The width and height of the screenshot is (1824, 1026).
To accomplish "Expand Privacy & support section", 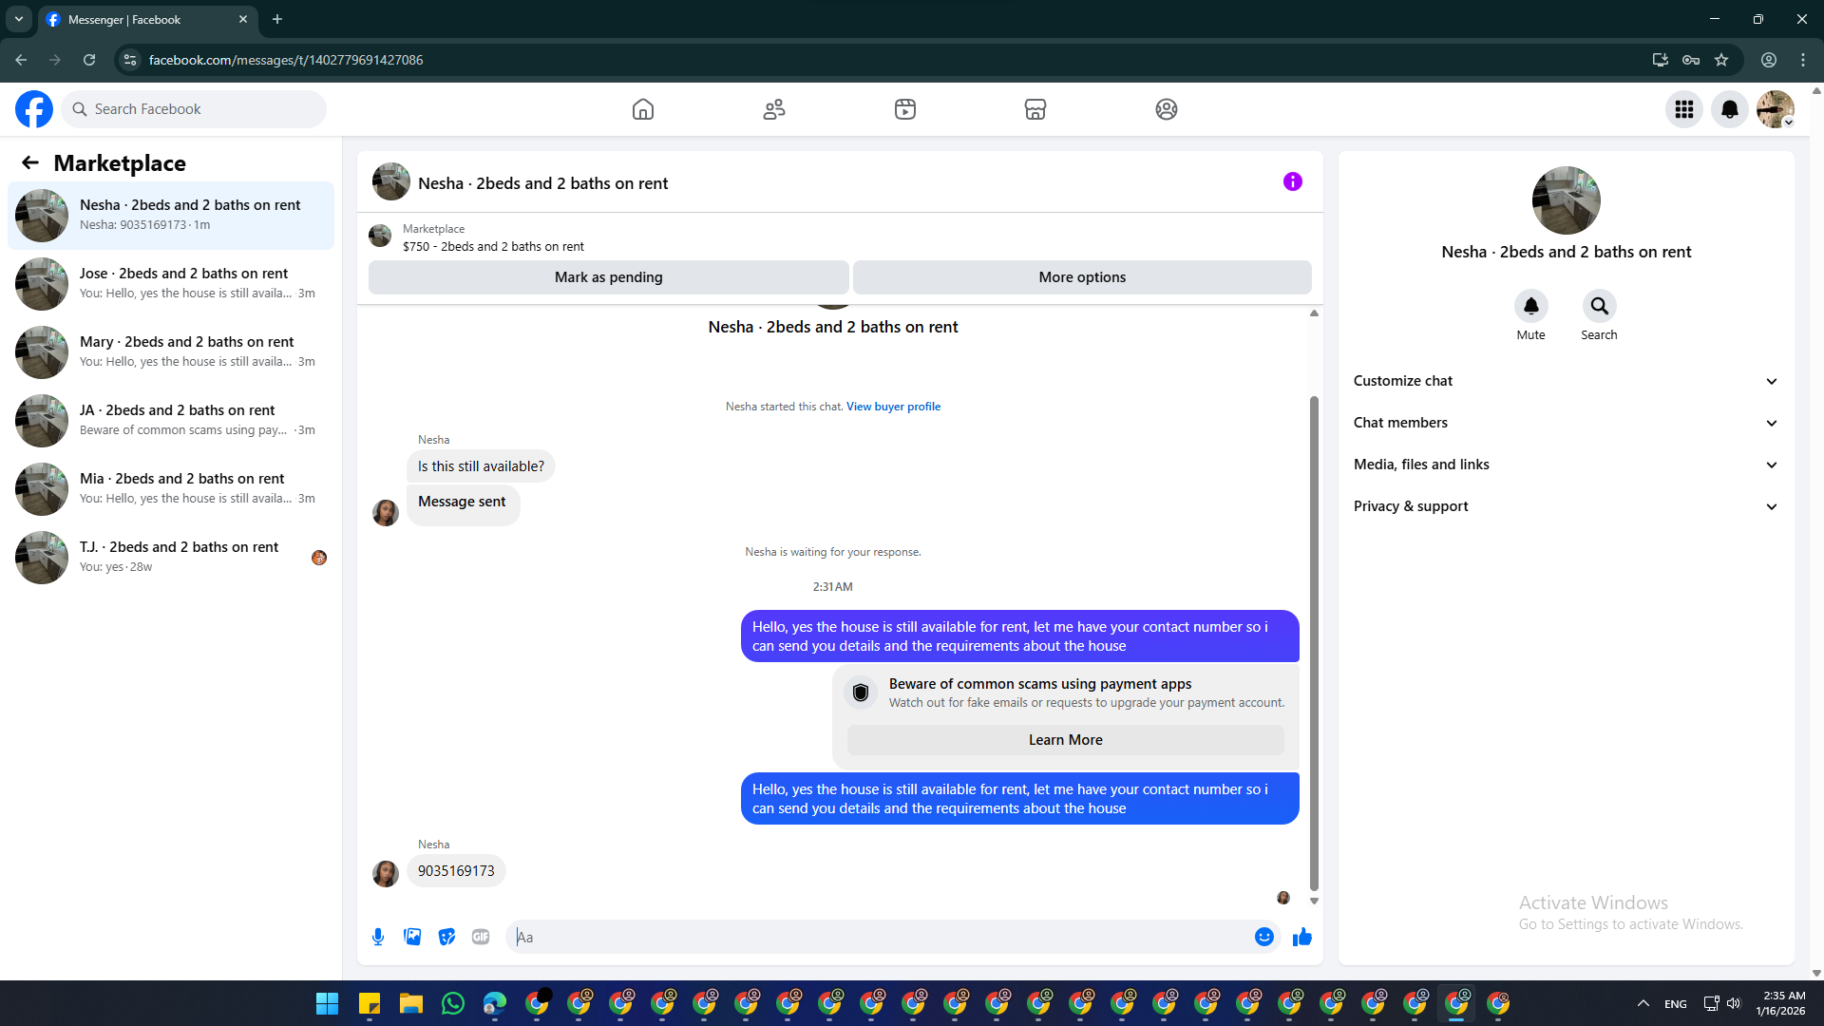I will click(1566, 506).
